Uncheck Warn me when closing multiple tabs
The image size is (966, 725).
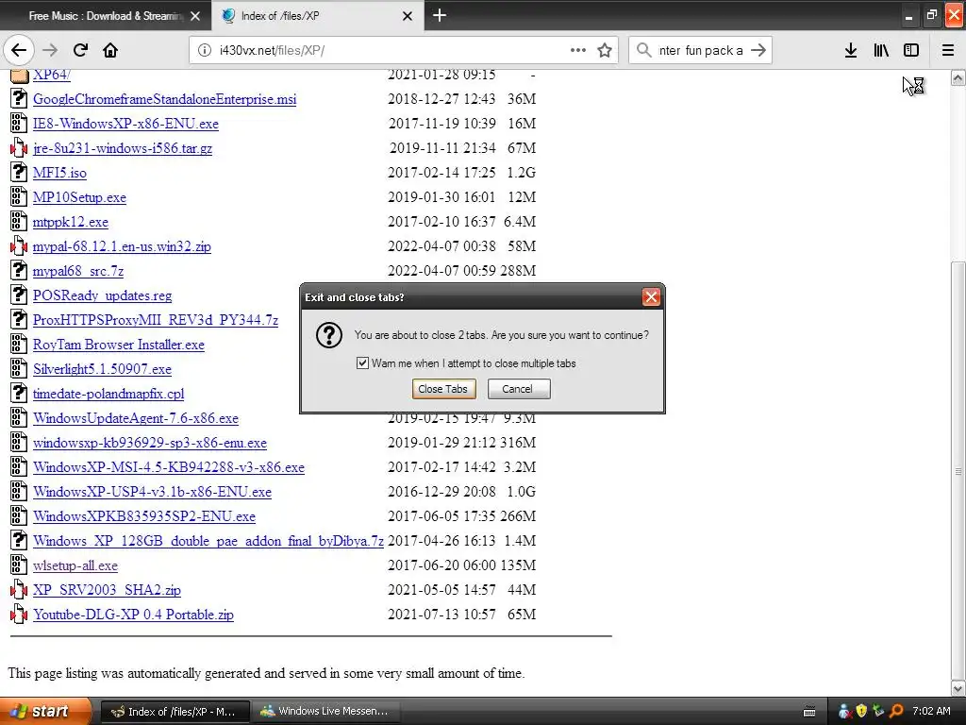pyautogui.click(x=362, y=363)
